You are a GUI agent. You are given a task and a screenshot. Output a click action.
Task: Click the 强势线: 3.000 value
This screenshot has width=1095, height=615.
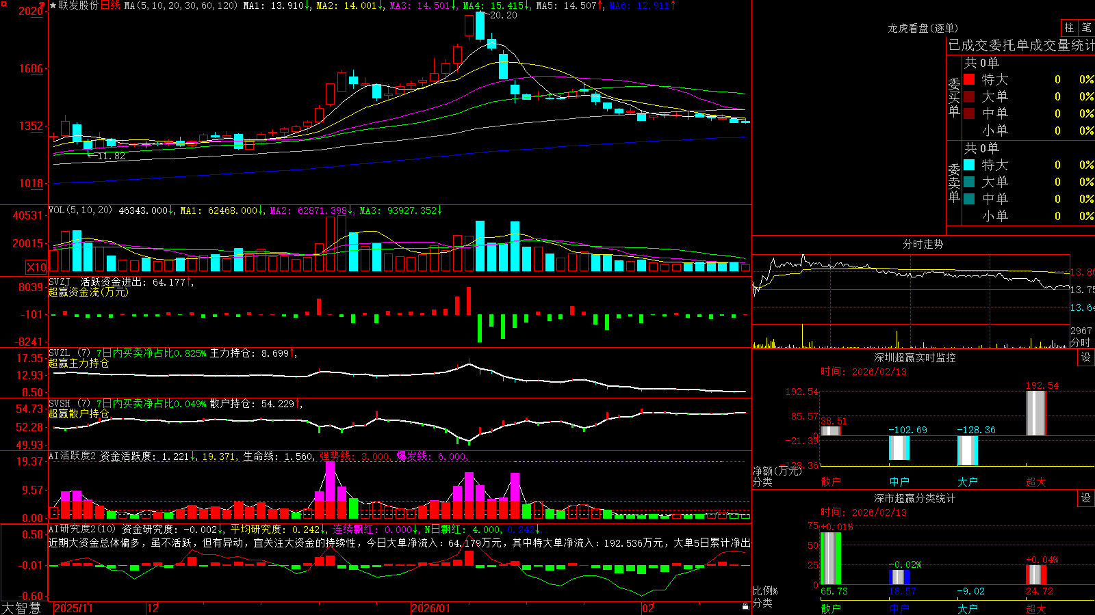pos(355,456)
